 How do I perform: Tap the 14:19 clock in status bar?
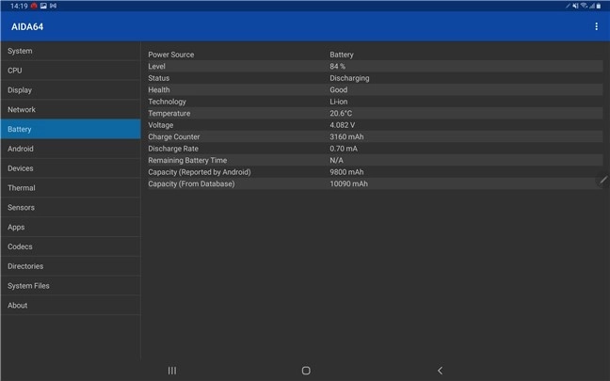coord(19,6)
